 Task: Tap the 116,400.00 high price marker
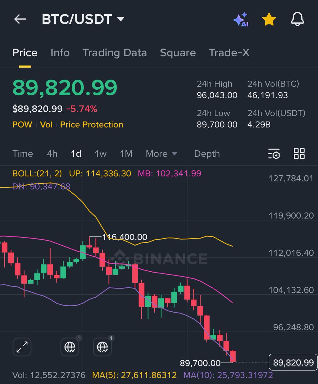(x=124, y=237)
